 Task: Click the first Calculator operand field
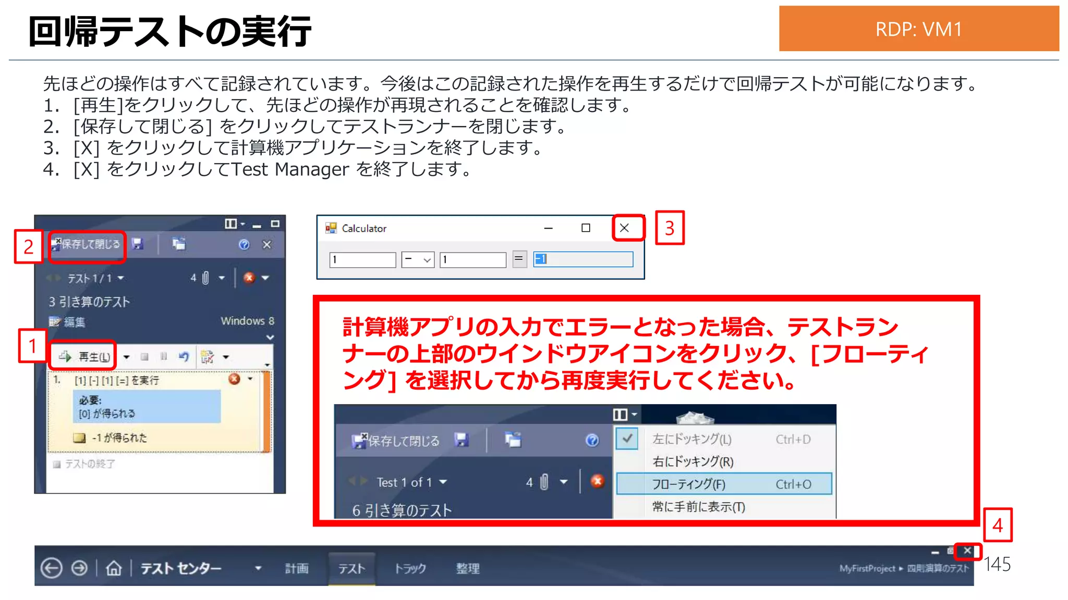(363, 259)
